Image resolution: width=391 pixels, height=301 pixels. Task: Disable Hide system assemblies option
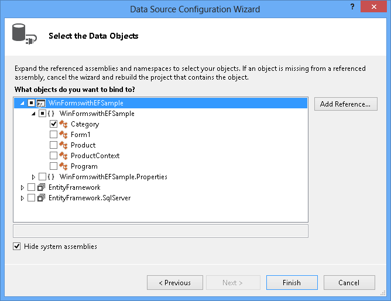(x=16, y=247)
